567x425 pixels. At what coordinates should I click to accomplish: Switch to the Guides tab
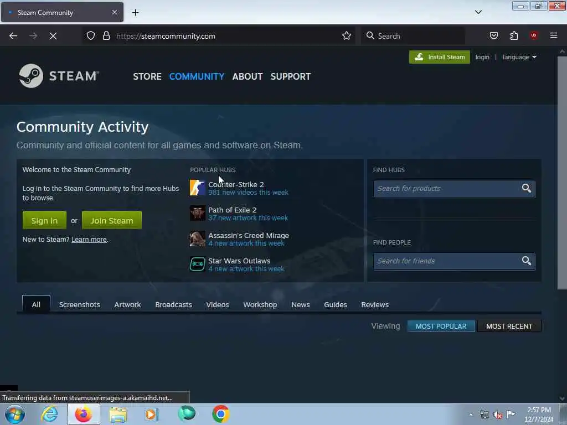click(x=336, y=305)
